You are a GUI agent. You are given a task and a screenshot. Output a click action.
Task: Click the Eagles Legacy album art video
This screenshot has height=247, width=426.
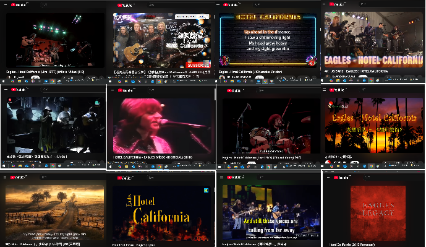point(378,213)
